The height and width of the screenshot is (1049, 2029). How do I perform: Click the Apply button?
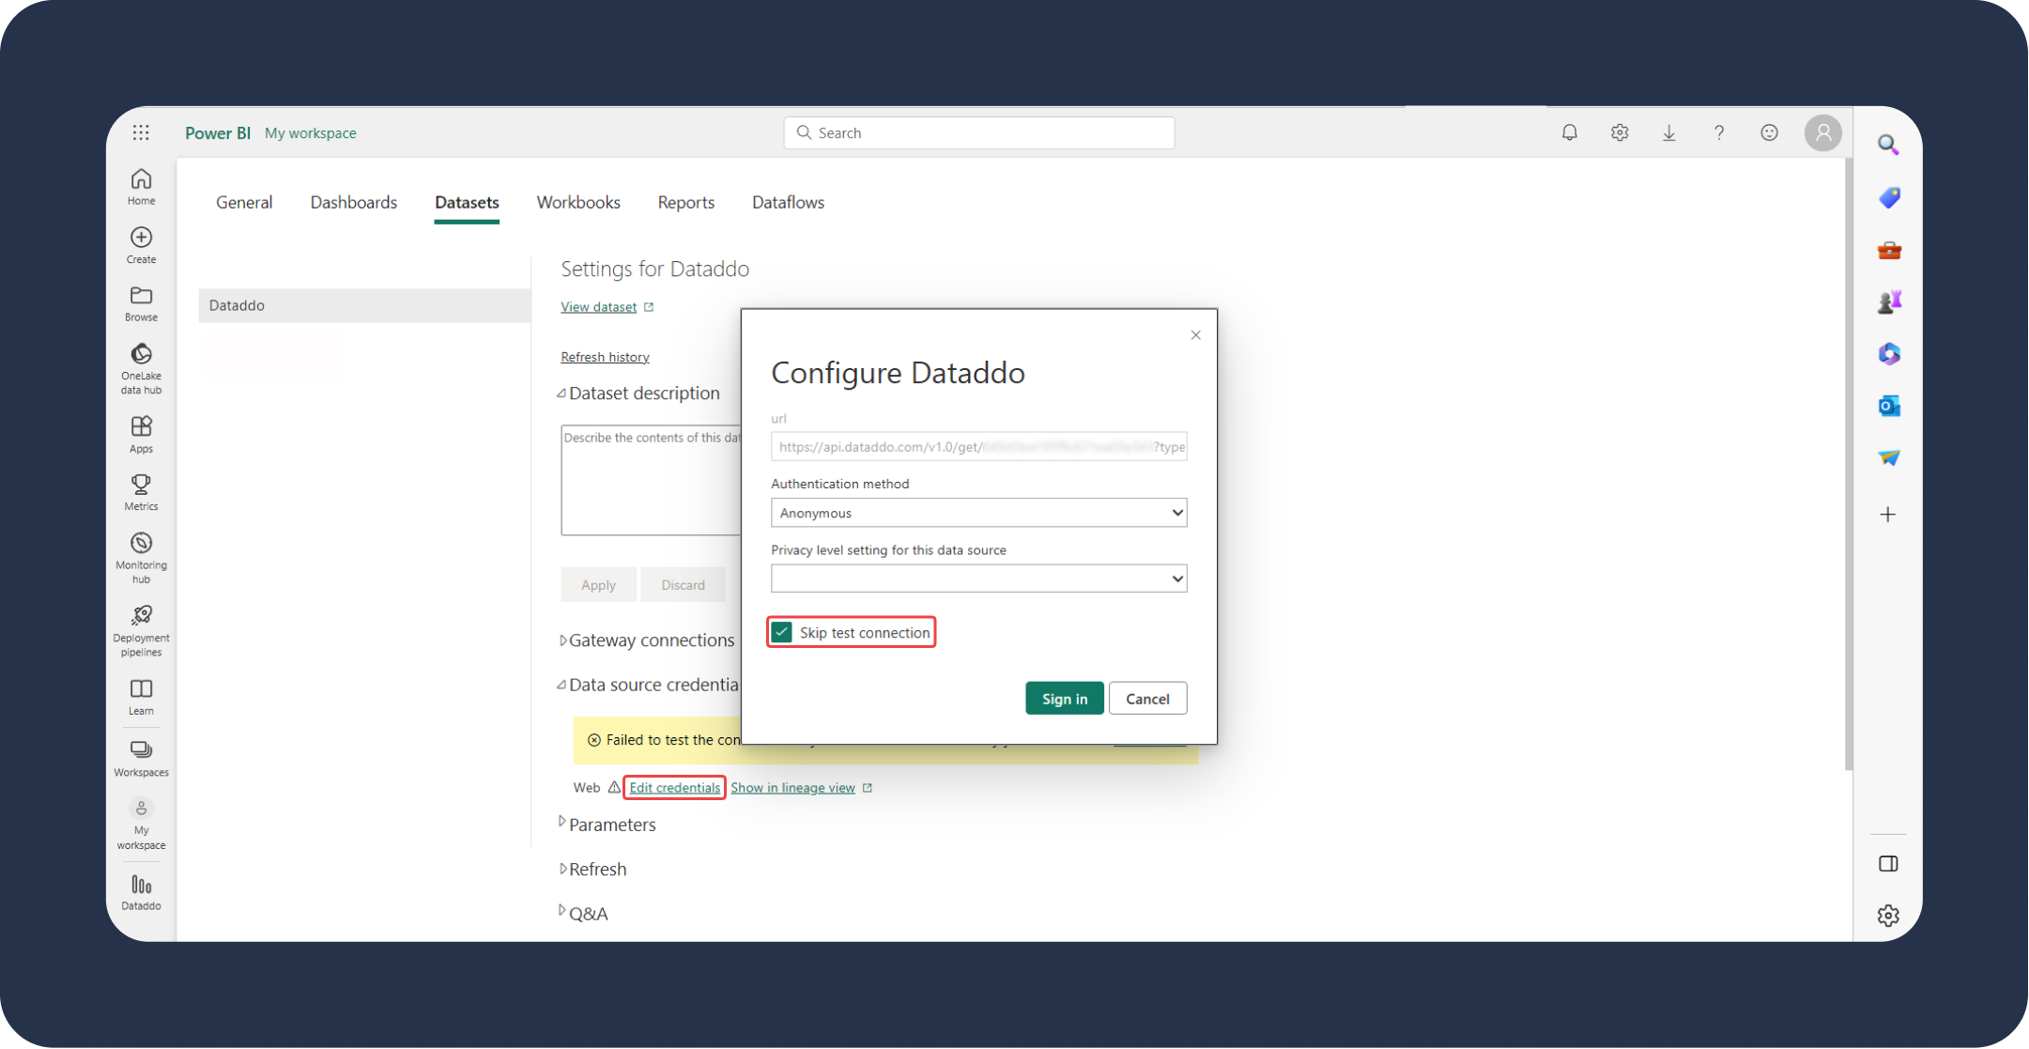(598, 585)
